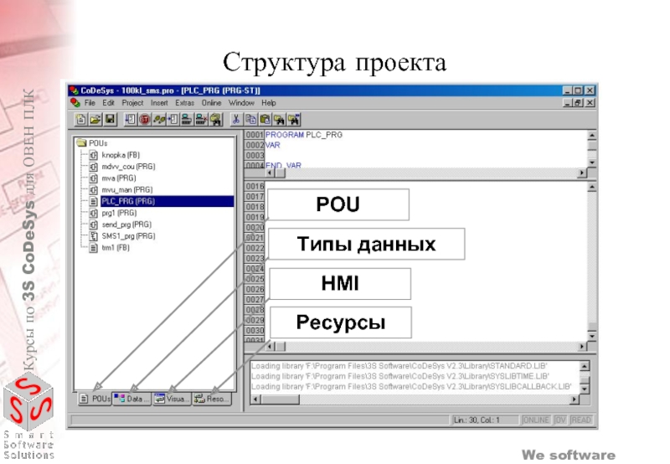Click the icon beside knopka (FB)
This screenshot has width=670, height=464.
coord(94,155)
